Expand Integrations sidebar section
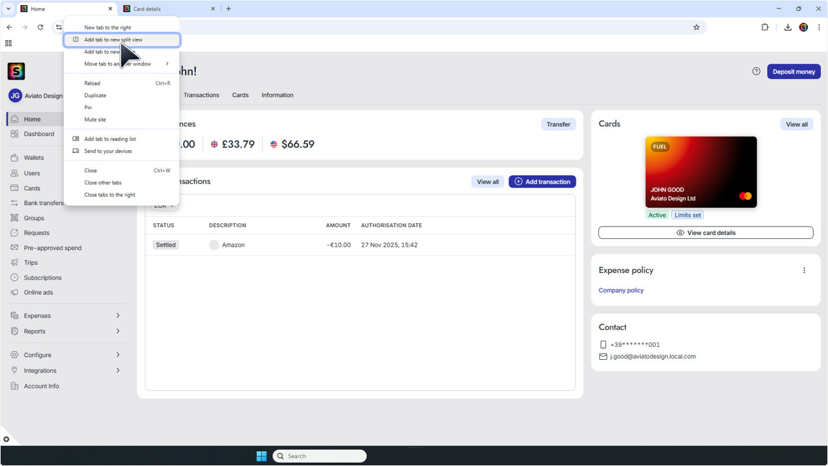828x466 pixels. point(67,371)
